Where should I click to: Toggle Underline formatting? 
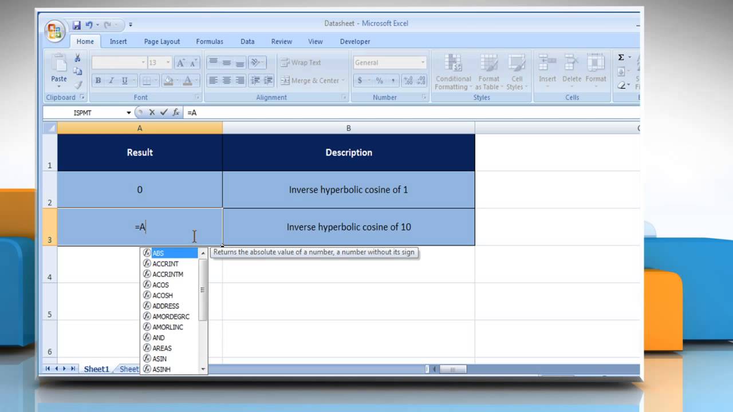[124, 81]
